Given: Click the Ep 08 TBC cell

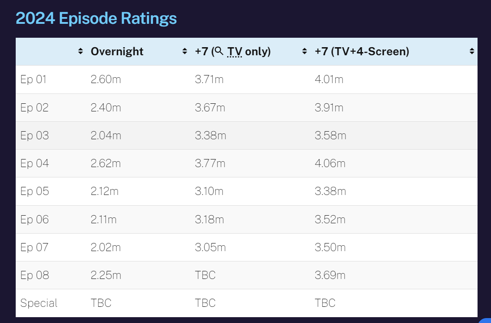Looking at the screenshot, I should pos(205,275).
